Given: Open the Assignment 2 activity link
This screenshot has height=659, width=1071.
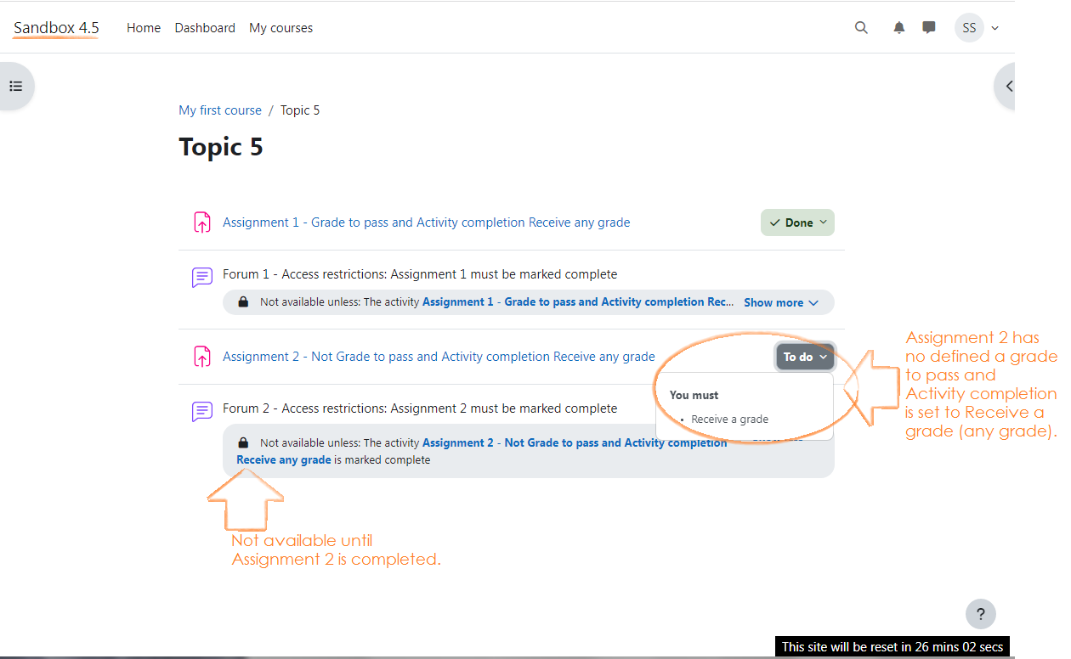Looking at the screenshot, I should click(x=439, y=357).
